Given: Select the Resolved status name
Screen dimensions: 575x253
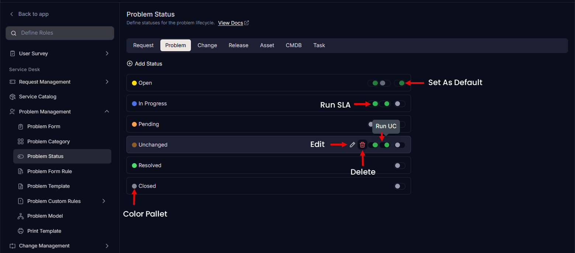Looking at the screenshot, I should pyautogui.click(x=150, y=165).
